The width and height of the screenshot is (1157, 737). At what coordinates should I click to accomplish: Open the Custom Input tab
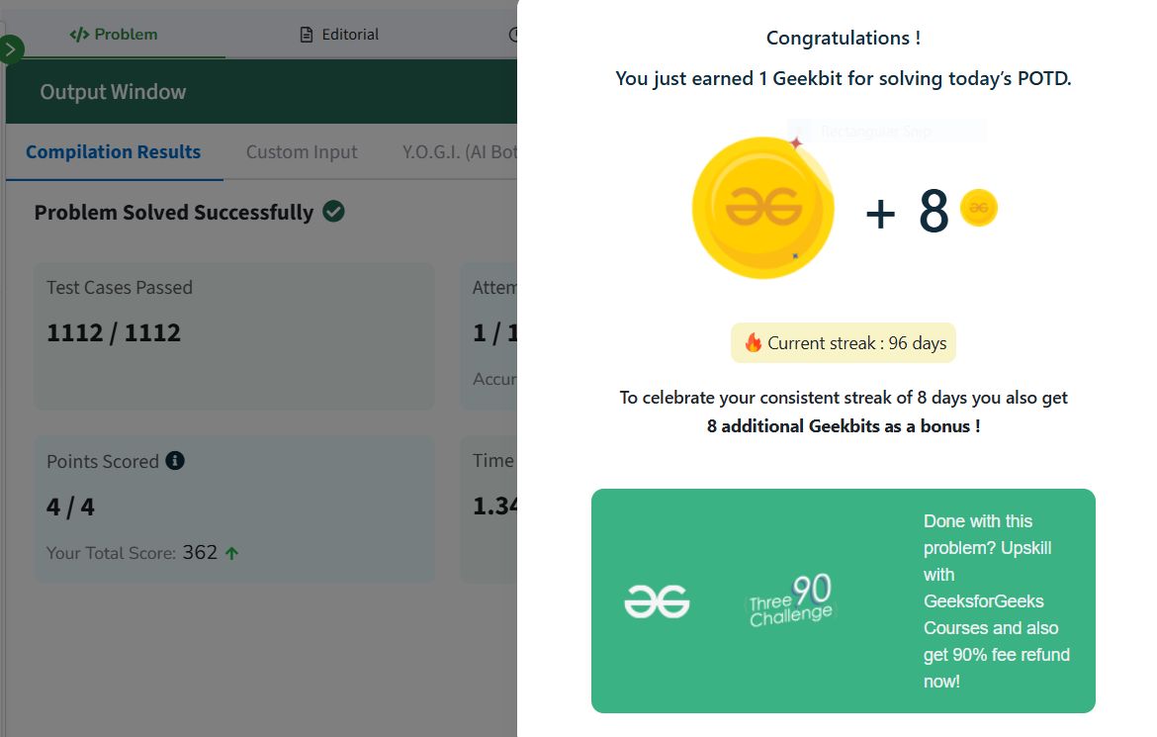302,152
